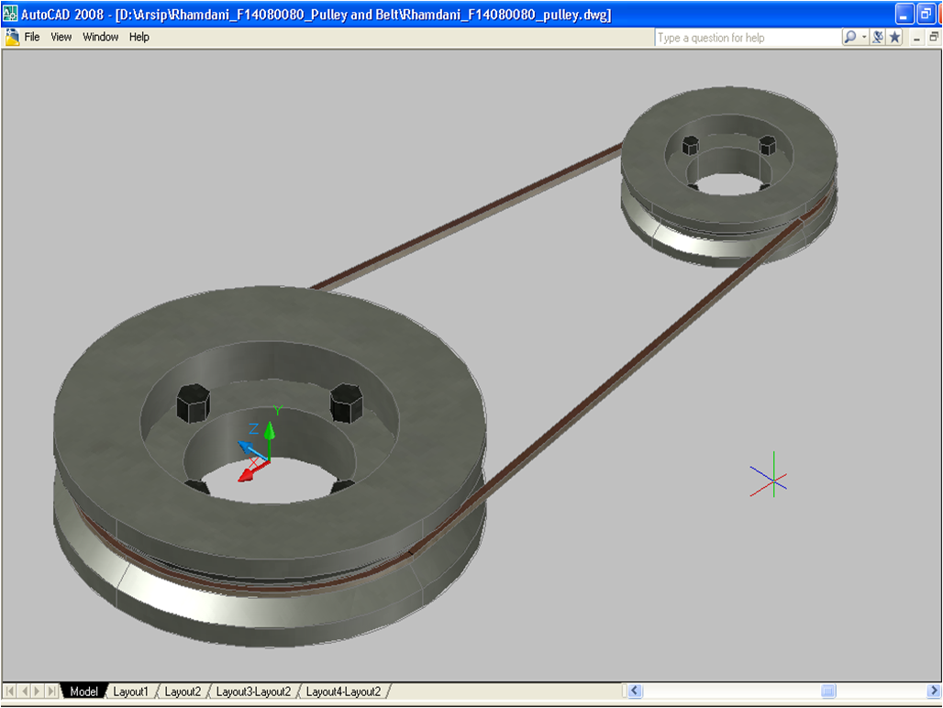The height and width of the screenshot is (708, 943).
Task: Open the Help menu
Action: [x=139, y=38]
